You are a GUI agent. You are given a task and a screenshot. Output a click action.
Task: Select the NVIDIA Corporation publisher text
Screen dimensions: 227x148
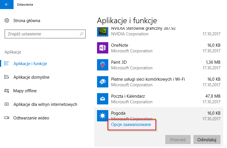click(x=130, y=34)
